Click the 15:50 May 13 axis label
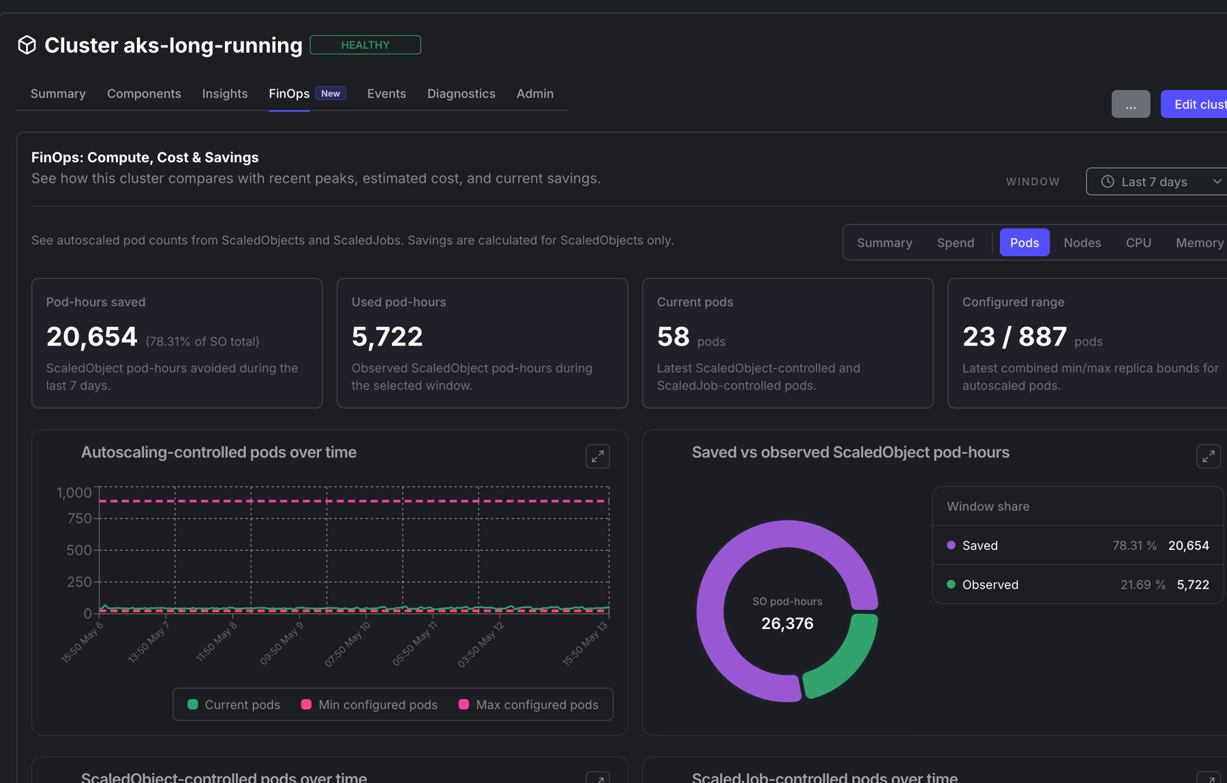 [x=585, y=643]
